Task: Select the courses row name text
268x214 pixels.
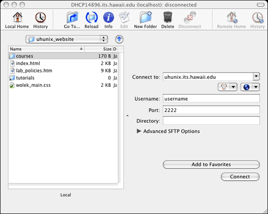Action: tap(25, 56)
